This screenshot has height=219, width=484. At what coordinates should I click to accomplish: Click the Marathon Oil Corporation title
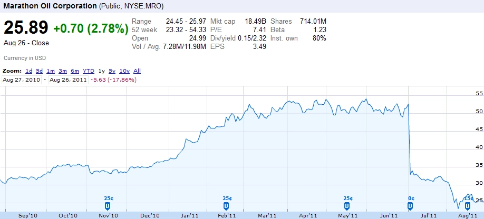[50, 6]
